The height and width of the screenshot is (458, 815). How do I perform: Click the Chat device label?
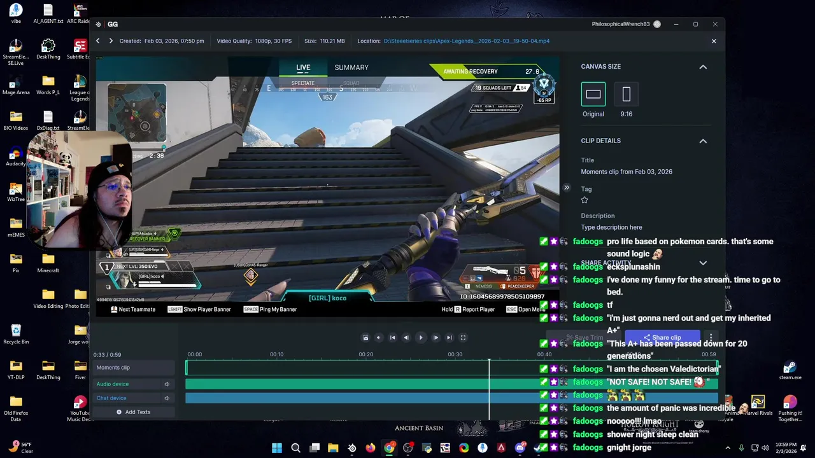pyautogui.click(x=111, y=398)
